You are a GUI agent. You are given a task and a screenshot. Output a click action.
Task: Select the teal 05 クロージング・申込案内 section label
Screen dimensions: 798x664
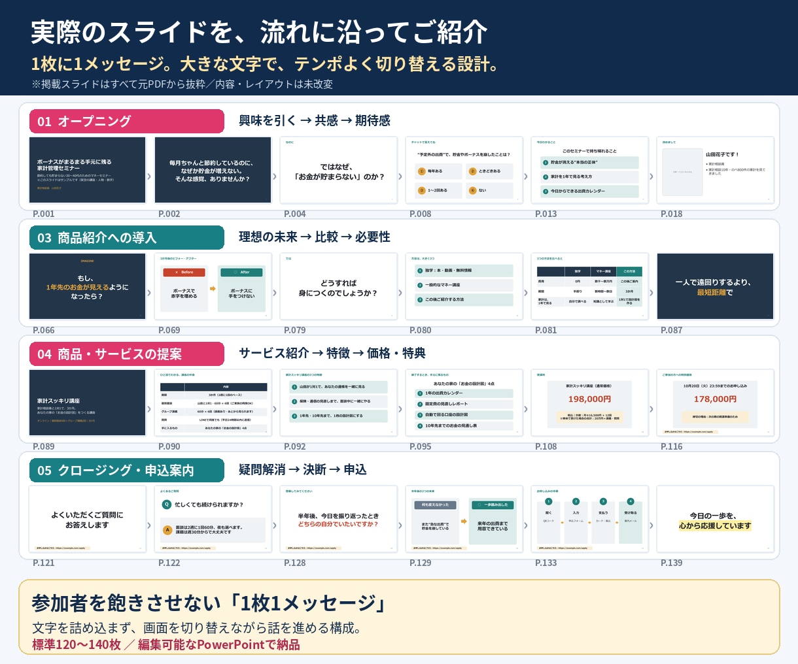coord(127,470)
